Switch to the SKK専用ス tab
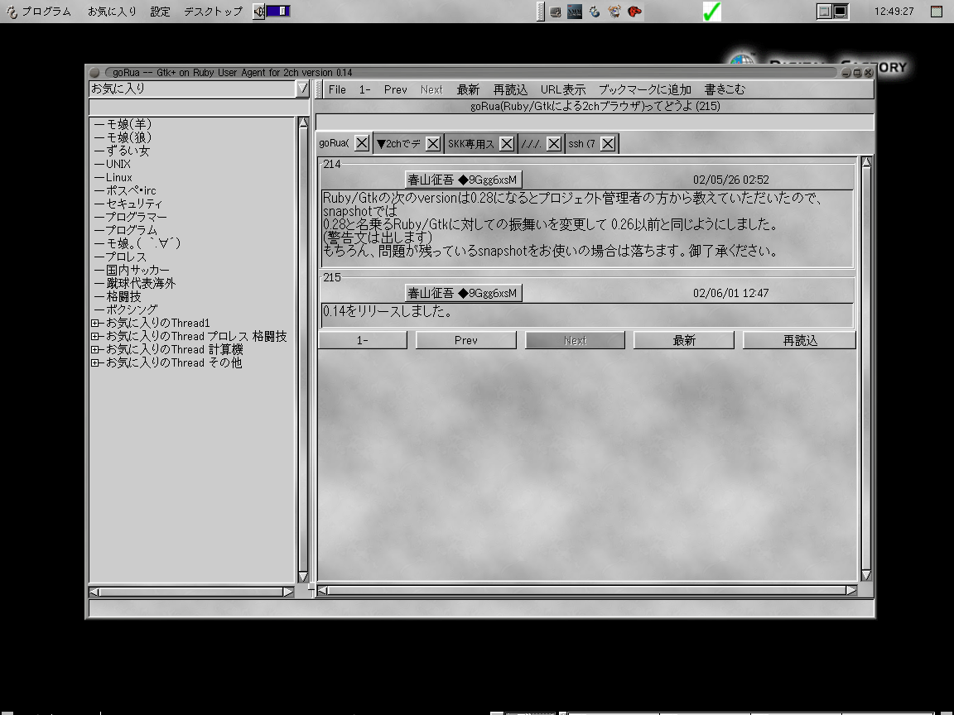The width and height of the screenshot is (954, 715). (x=470, y=144)
